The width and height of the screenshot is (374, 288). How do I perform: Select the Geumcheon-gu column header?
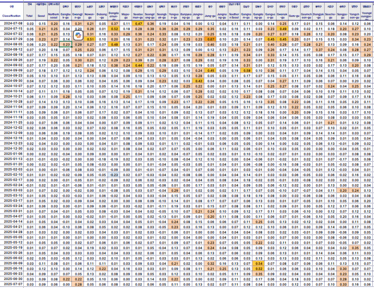(x=307, y=16)
